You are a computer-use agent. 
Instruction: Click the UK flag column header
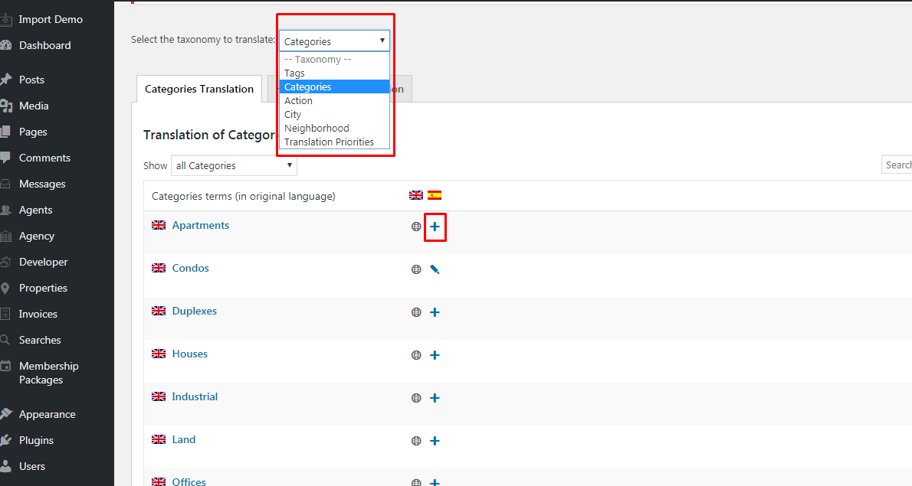[416, 196]
